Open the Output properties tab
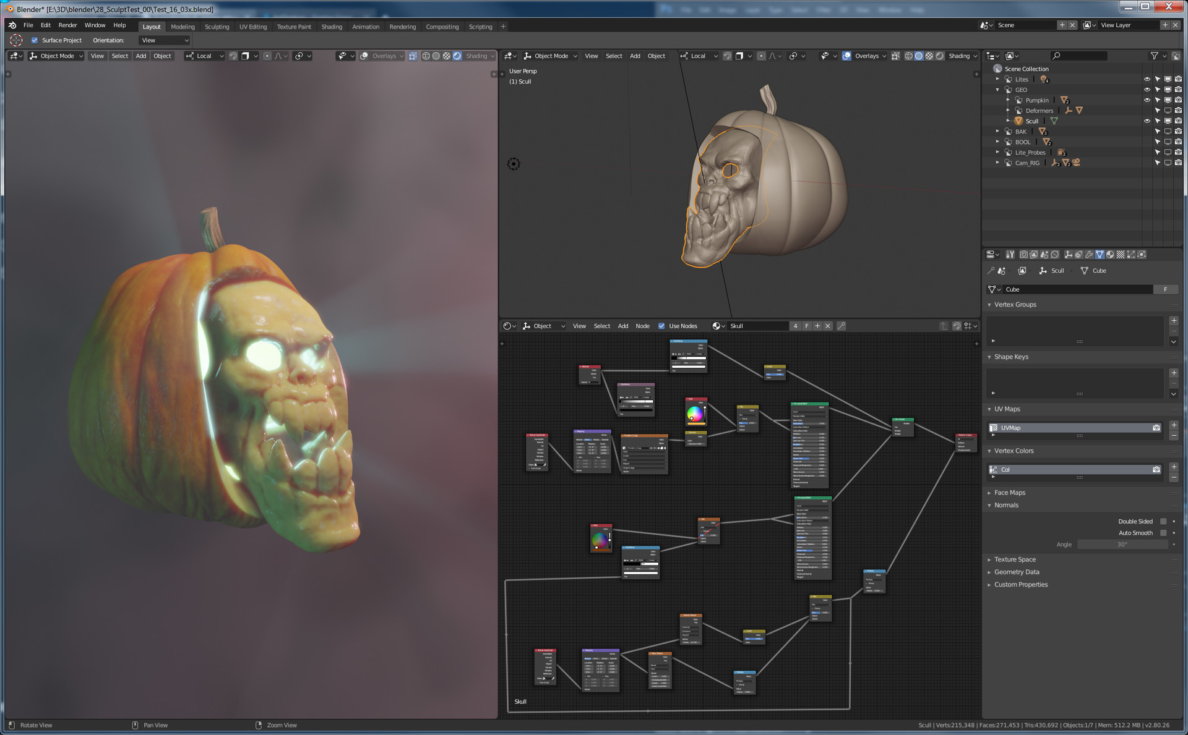1188x735 pixels. (1034, 254)
